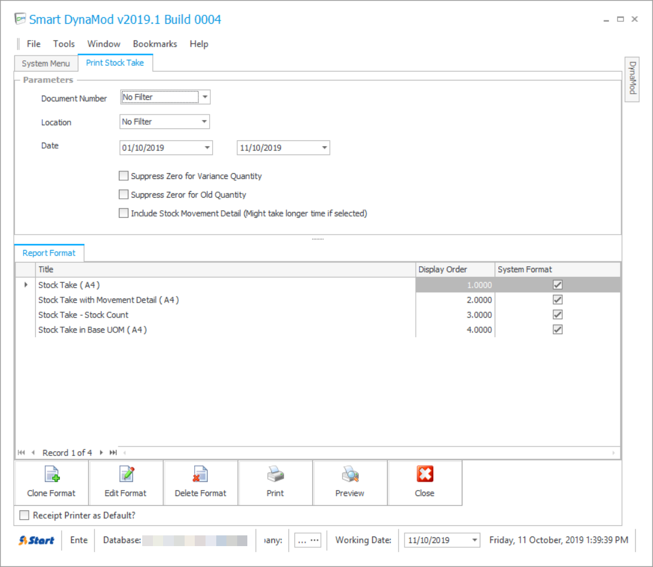Open the Window menu

pos(104,44)
